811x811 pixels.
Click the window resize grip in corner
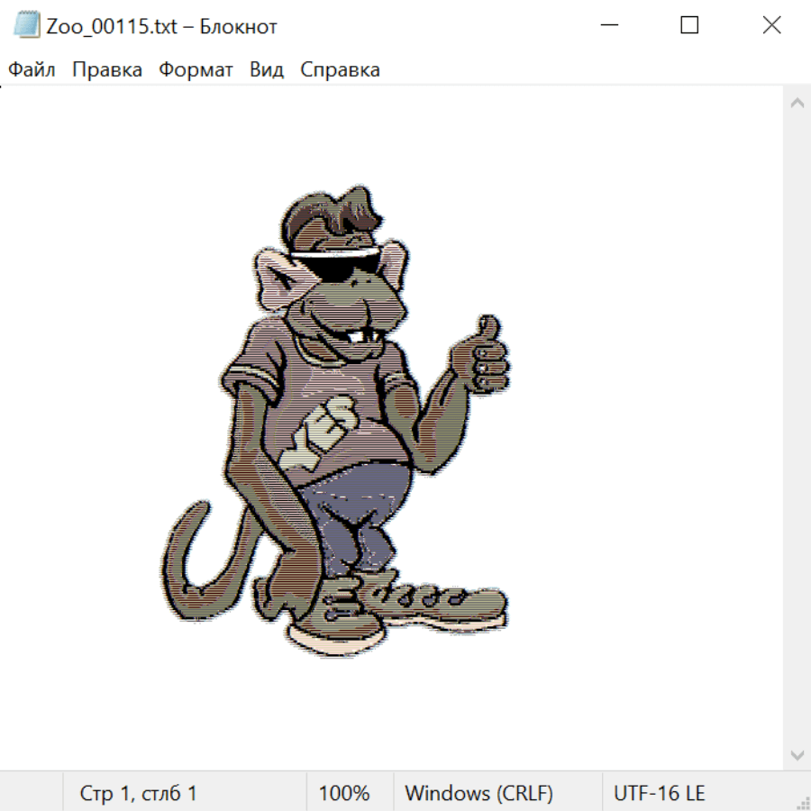[803, 803]
